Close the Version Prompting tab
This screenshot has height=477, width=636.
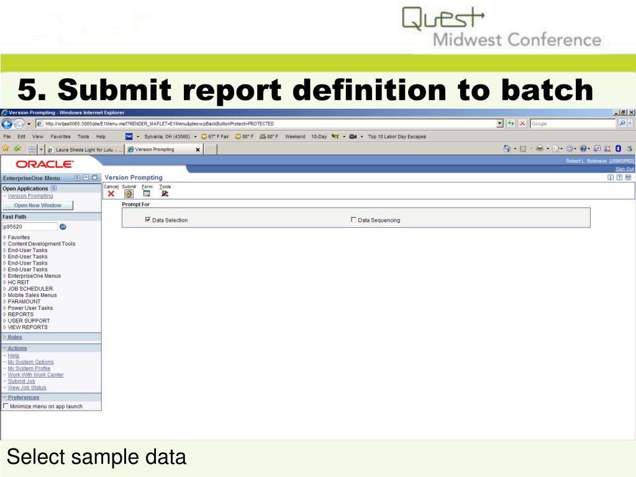pyautogui.click(x=198, y=150)
